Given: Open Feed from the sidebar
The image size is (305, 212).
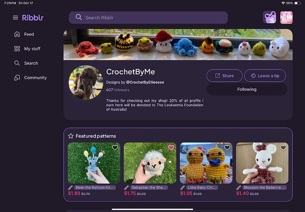Looking at the screenshot, I should (x=29, y=34).
